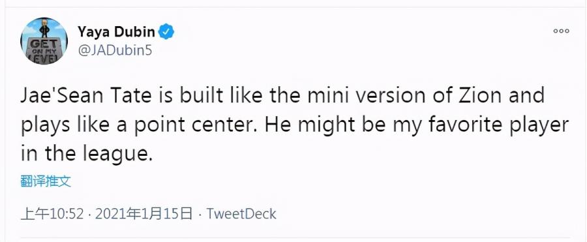Open the three-dot more options menu
587x242 pixels.
pos(561,31)
